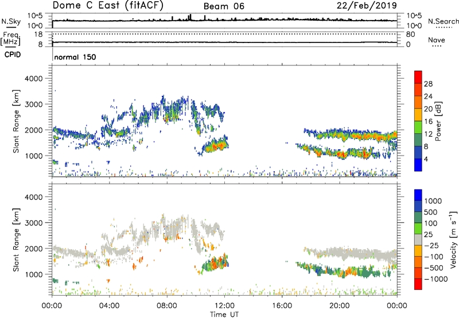Click the 'Dome C East (fitACF)' title

point(108,6)
